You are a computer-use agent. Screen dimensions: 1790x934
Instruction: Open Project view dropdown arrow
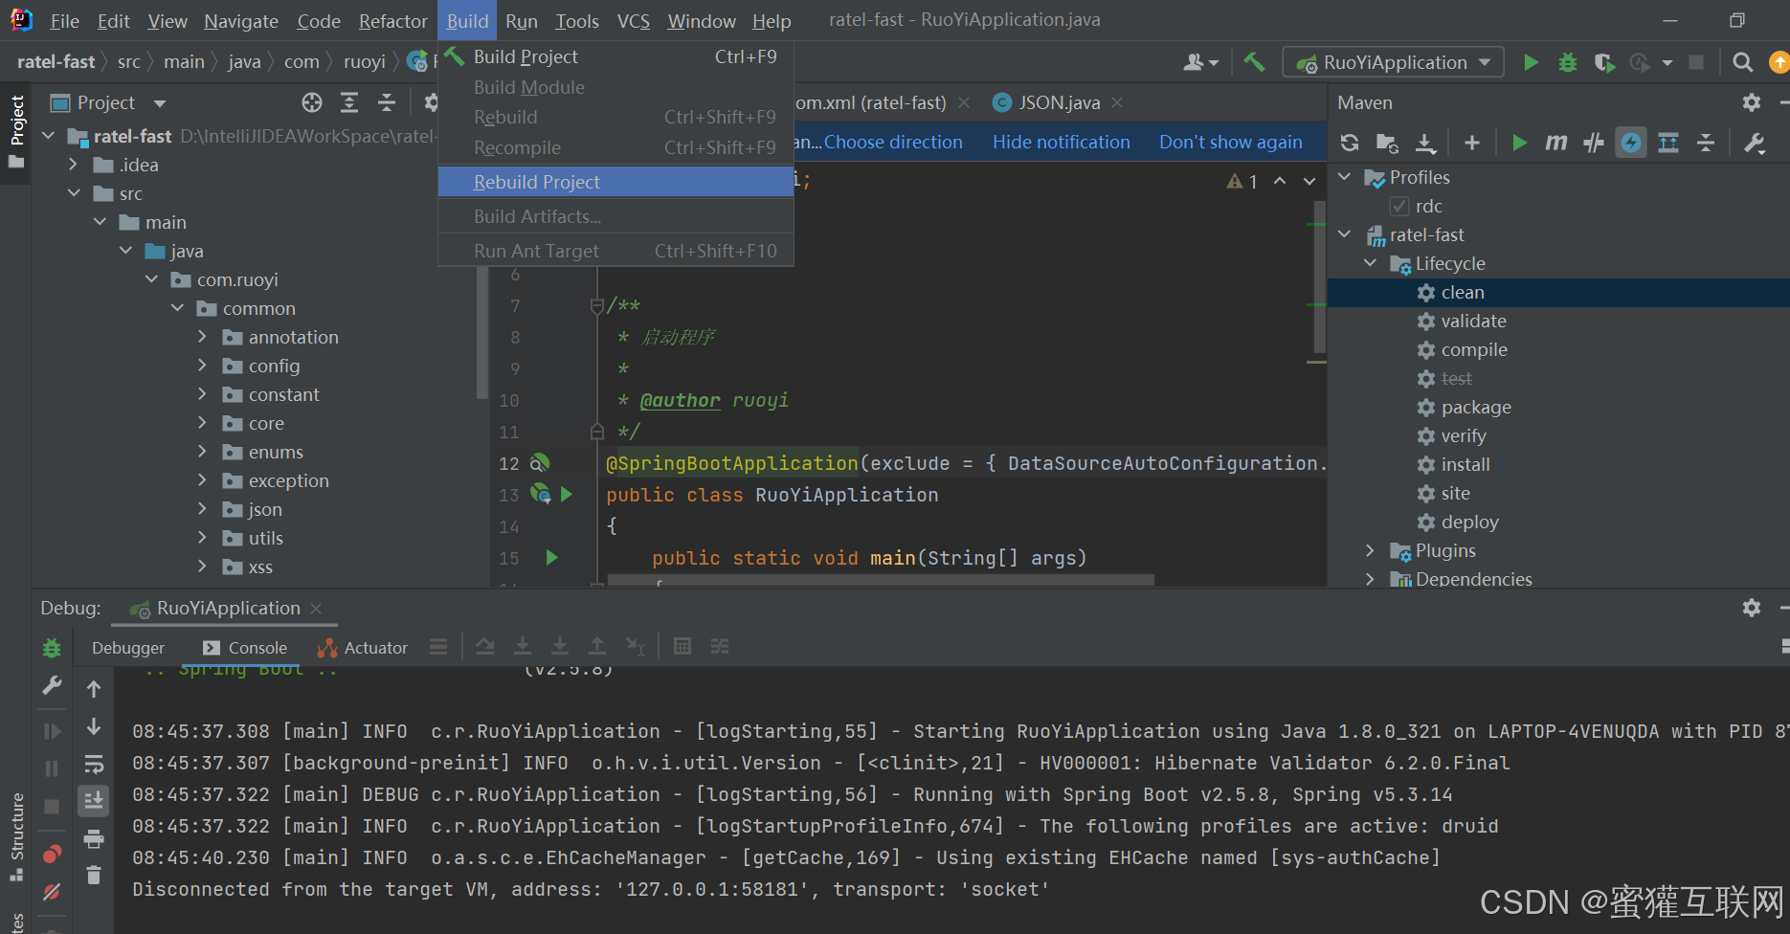pyautogui.click(x=160, y=102)
